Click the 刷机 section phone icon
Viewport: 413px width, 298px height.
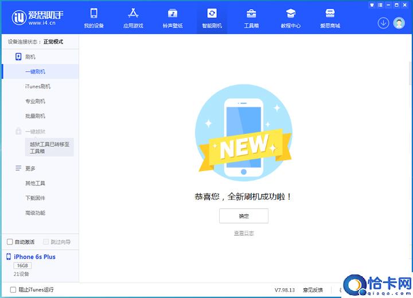(x=18, y=57)
